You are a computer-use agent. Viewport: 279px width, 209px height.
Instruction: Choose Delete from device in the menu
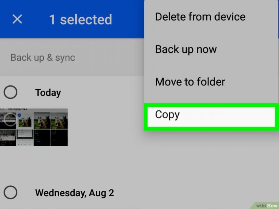(200, 17)
